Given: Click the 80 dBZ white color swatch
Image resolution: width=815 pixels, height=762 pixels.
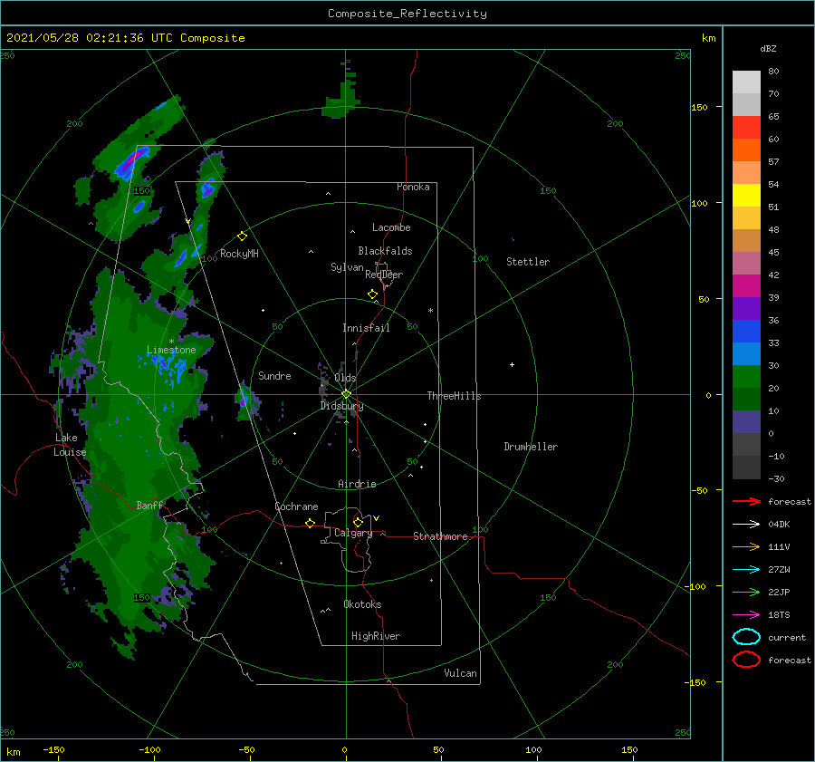Looking at the screenshot, I should (x=746, y=82).
